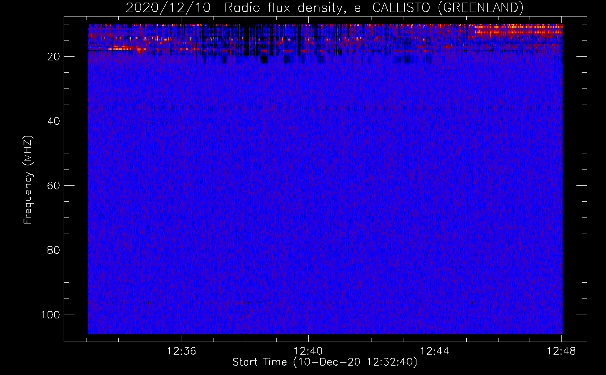Click the 12:48 time tick label
Image resolution: width=606 pixels, height=375 pixels.
[561, 351]
